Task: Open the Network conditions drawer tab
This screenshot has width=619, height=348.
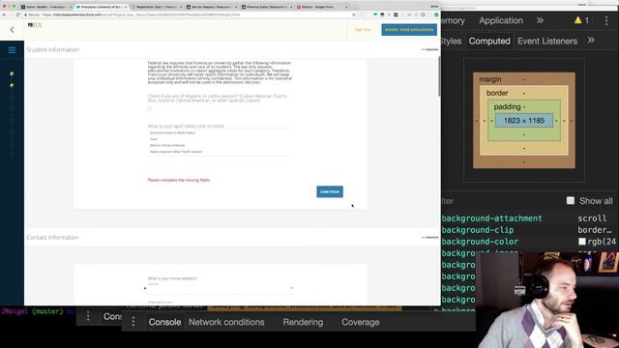Action: (226, 322)
